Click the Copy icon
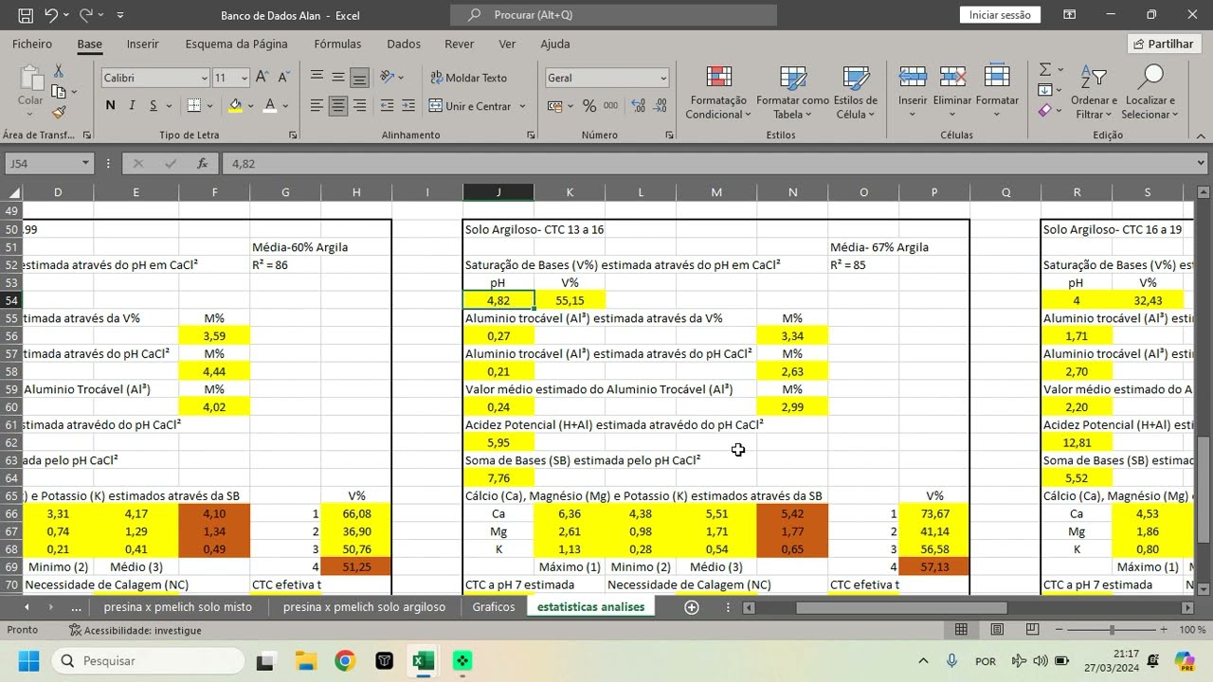 point(59,92)
